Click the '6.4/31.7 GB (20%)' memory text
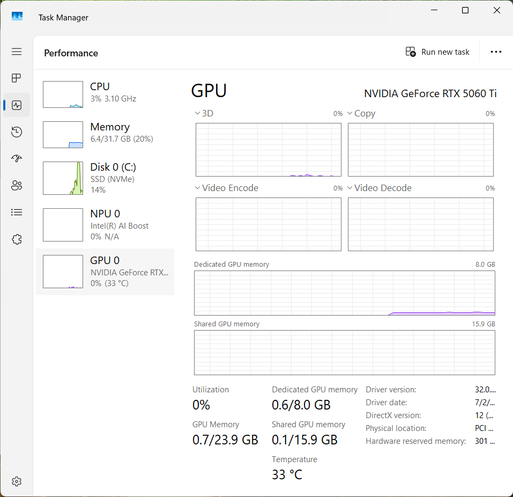The width and height of the screenshot is (513, 497). coord(122,139)
